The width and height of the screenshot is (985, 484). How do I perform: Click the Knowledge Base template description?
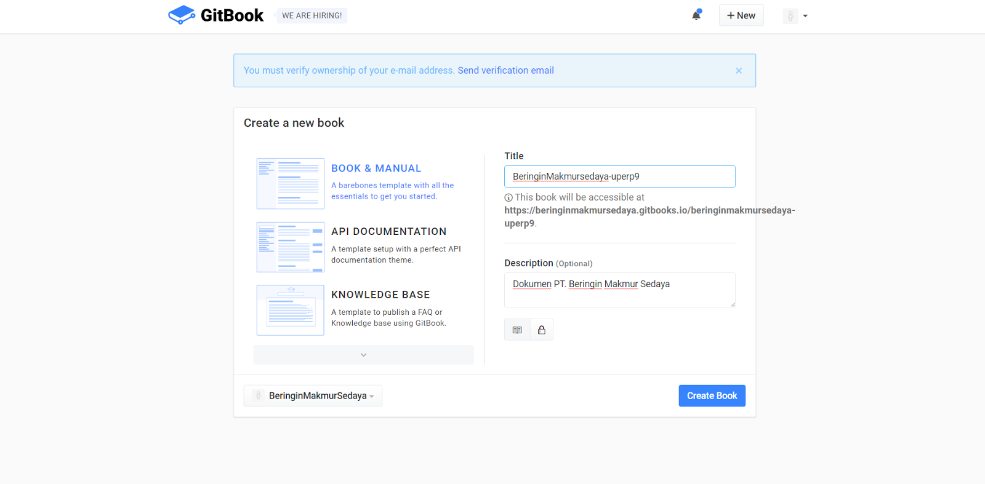click(x=388, y=317)
